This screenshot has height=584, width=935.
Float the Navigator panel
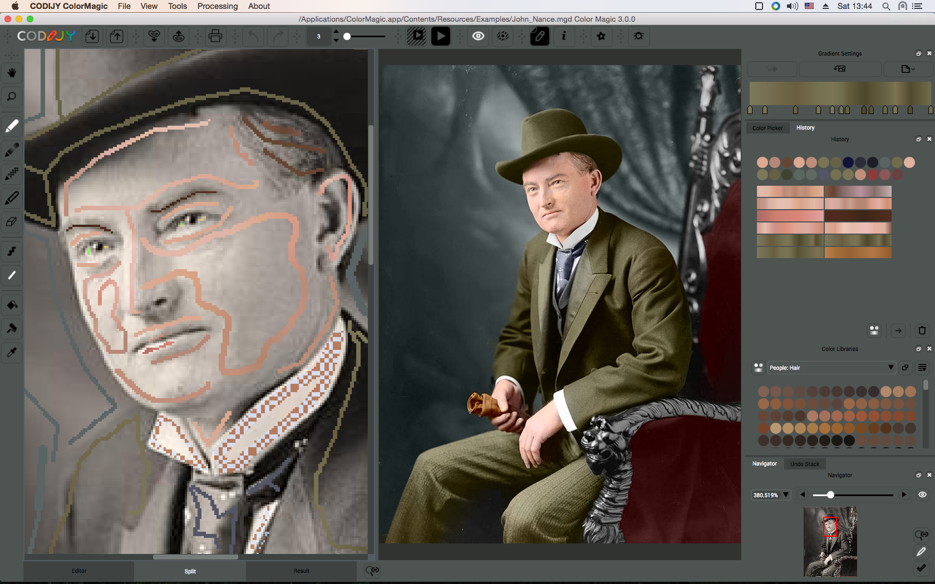[919, 476]
